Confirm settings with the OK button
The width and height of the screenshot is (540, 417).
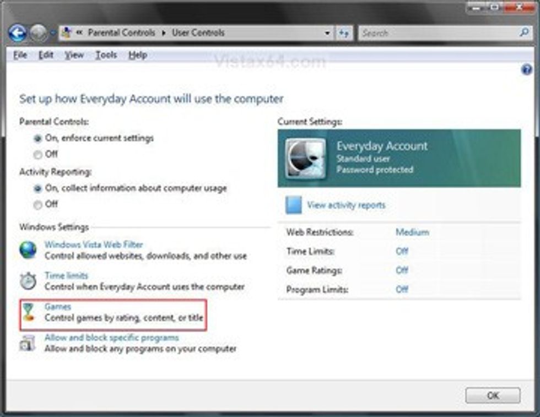tap(493, 395)
